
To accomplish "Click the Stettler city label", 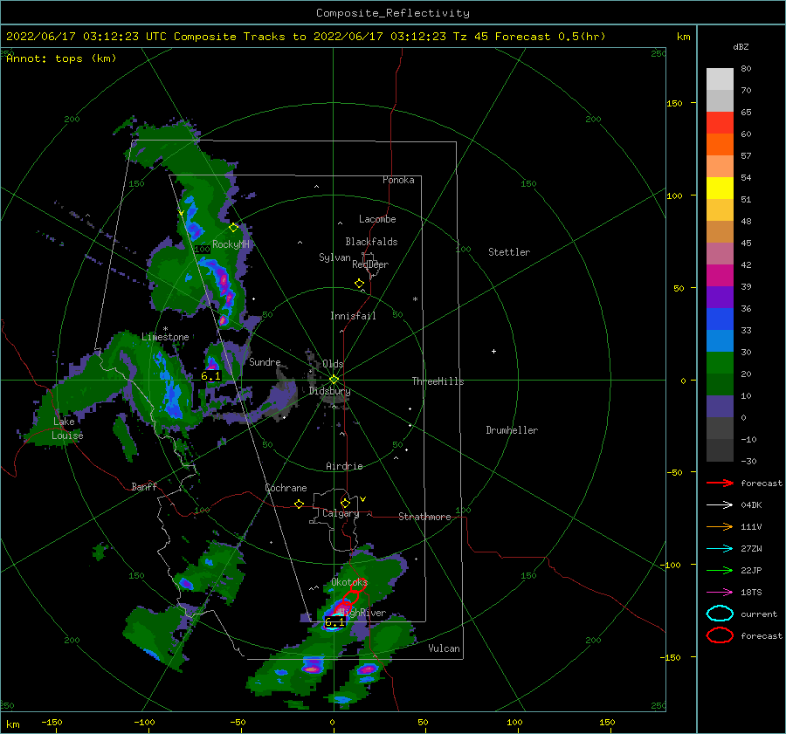I will [509, 252].
